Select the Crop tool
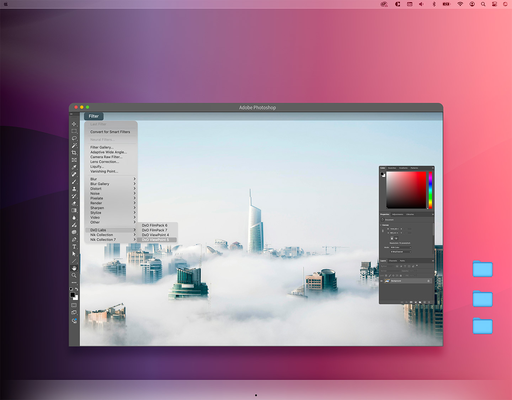 tap(74, 153)
